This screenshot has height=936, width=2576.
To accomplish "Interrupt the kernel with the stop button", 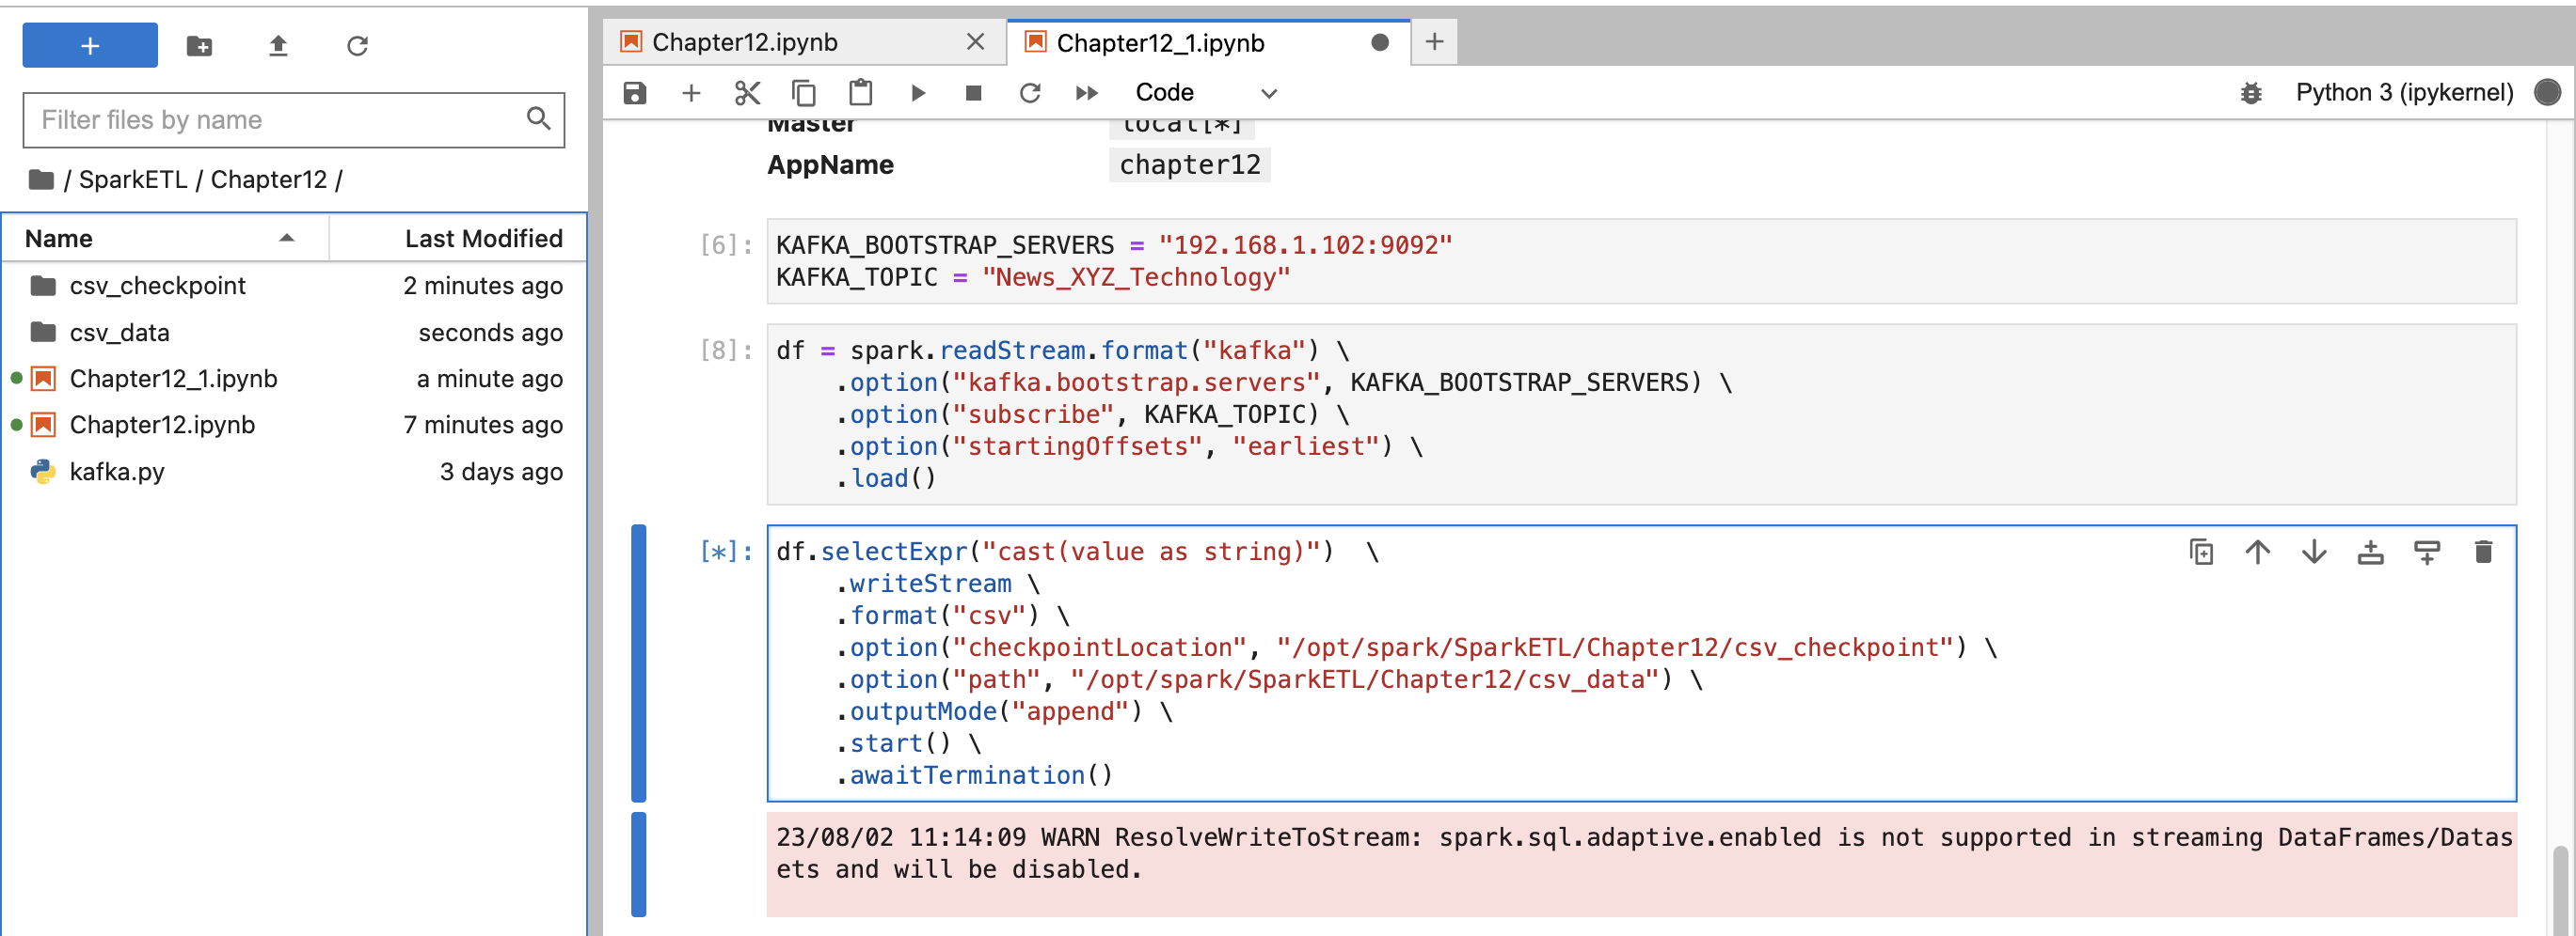I will [x=973, y=93].
